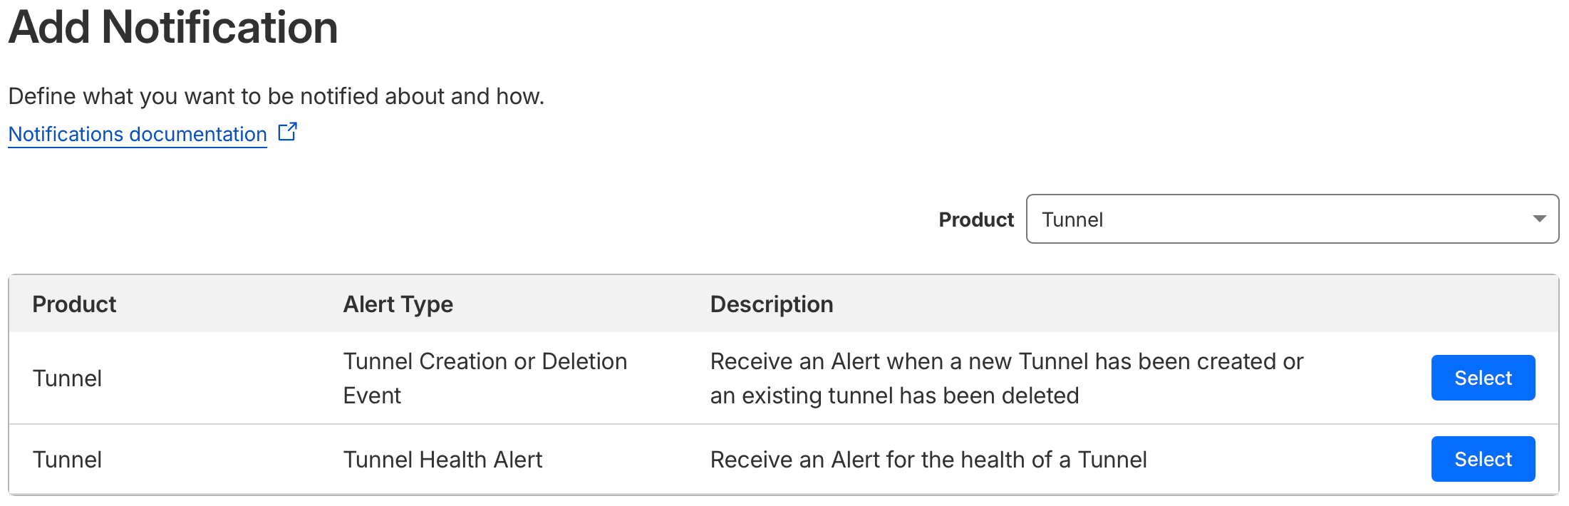Click the selected Tunnel value in Product filter

tap(1072, 220)
